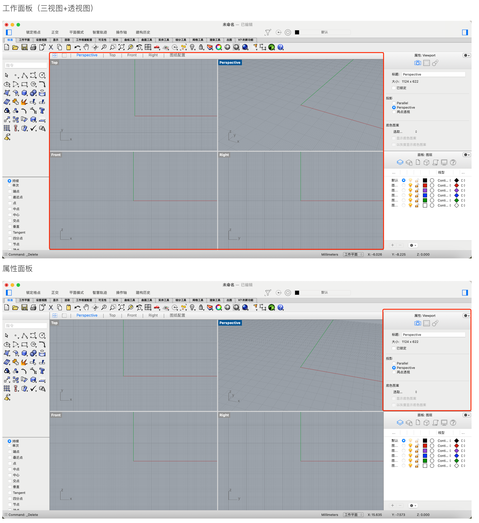Click red layer color swatch in lower screenshot

(425, 446)
